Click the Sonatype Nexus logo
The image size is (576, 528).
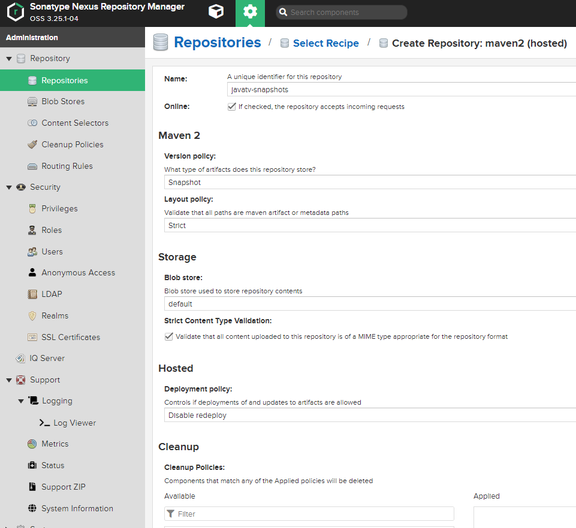coord(15,13)
